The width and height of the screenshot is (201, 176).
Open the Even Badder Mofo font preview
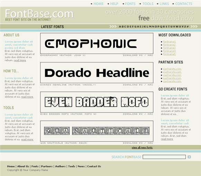[97, 102]
